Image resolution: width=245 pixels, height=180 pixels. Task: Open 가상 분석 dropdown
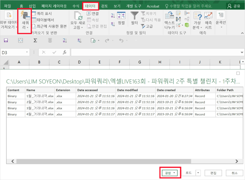pyautogui.click(x=197, y=20)
